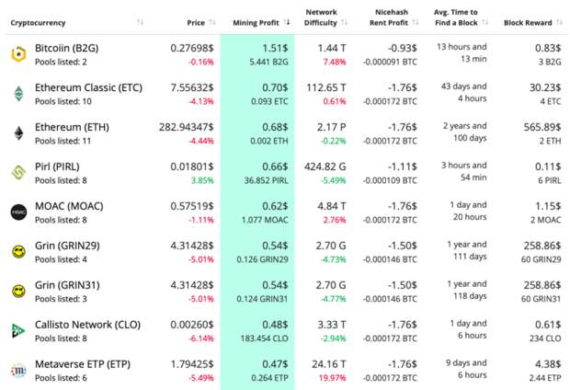Open Ethereum Classic (ETC) coin link
The image size is (570, 390).
(88, 87)
